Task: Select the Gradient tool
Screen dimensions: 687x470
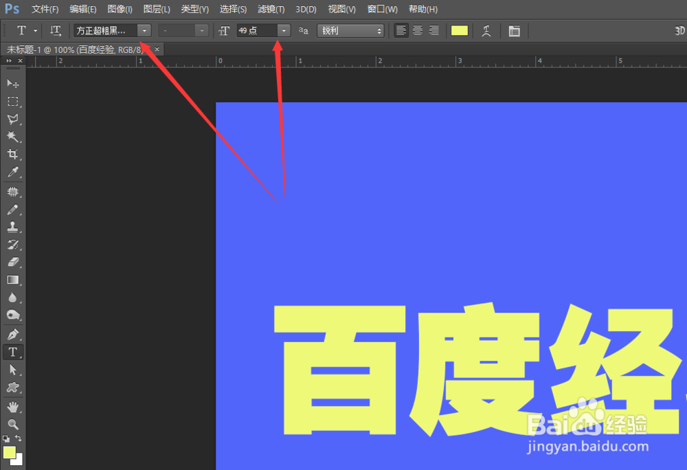Action: [x=12, y=280]
